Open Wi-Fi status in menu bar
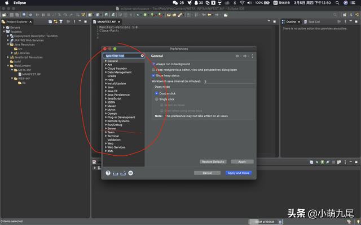Screen dimensions: 361x225 pyautogui.click(x=242, y=3)
